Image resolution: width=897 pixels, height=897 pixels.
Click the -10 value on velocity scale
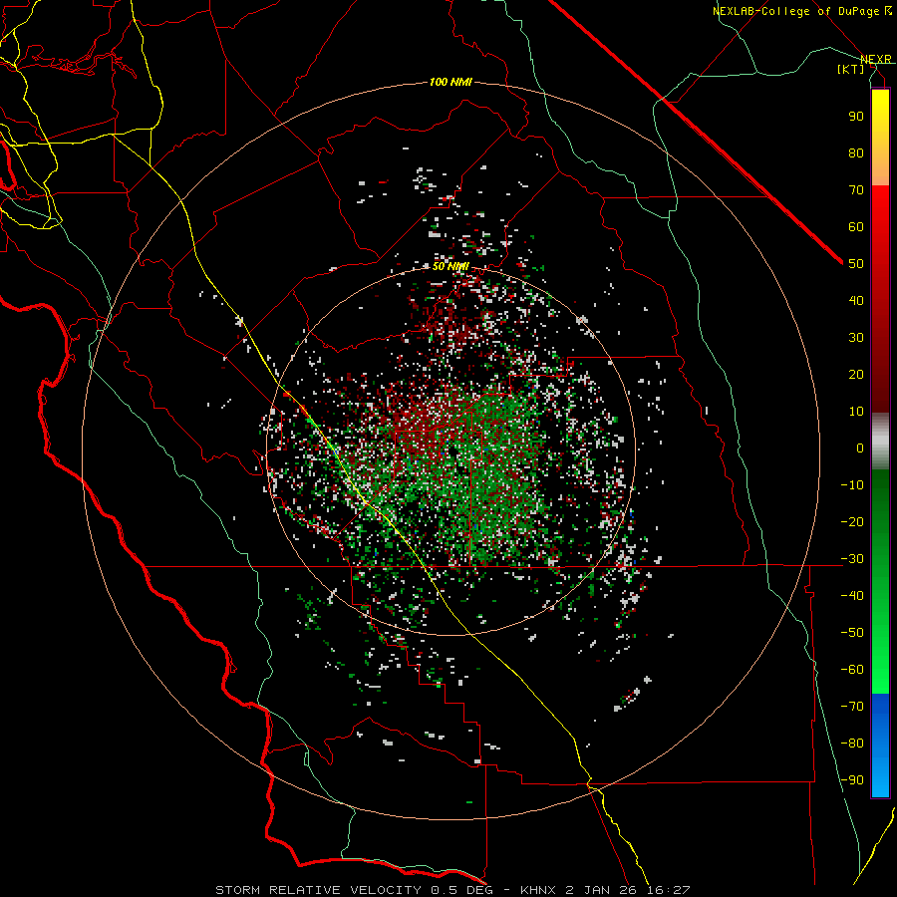pos(852,485)
